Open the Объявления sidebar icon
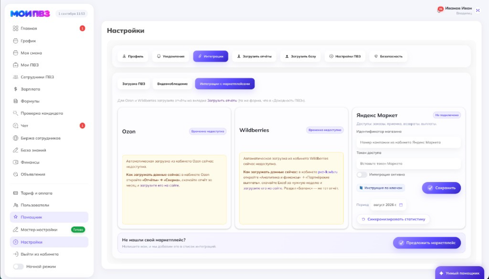Viewport: 489px width, 279px height. pos(16,174)
